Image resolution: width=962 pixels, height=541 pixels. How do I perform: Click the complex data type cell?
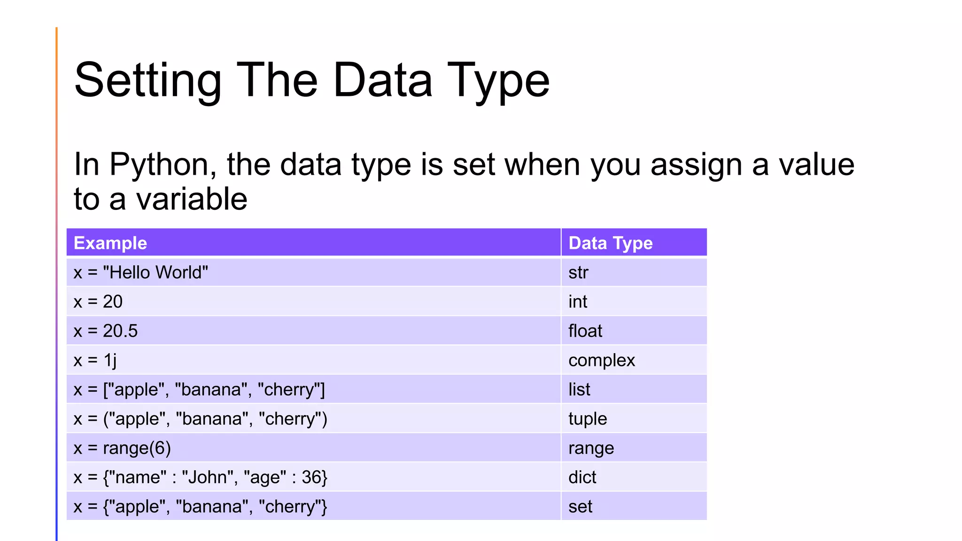(x=634, y=360)
